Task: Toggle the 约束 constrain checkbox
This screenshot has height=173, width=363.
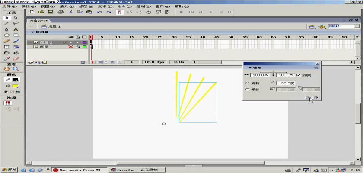Action: point(299,75)
